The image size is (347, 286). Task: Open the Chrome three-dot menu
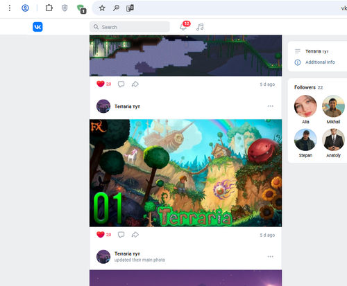tap(10, 8)
